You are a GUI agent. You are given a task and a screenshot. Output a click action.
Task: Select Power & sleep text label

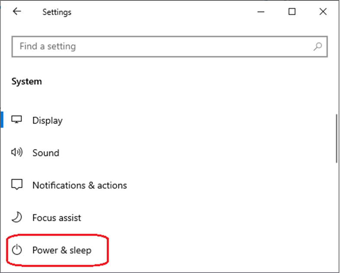pyautogui.click(x=62, y=250)
